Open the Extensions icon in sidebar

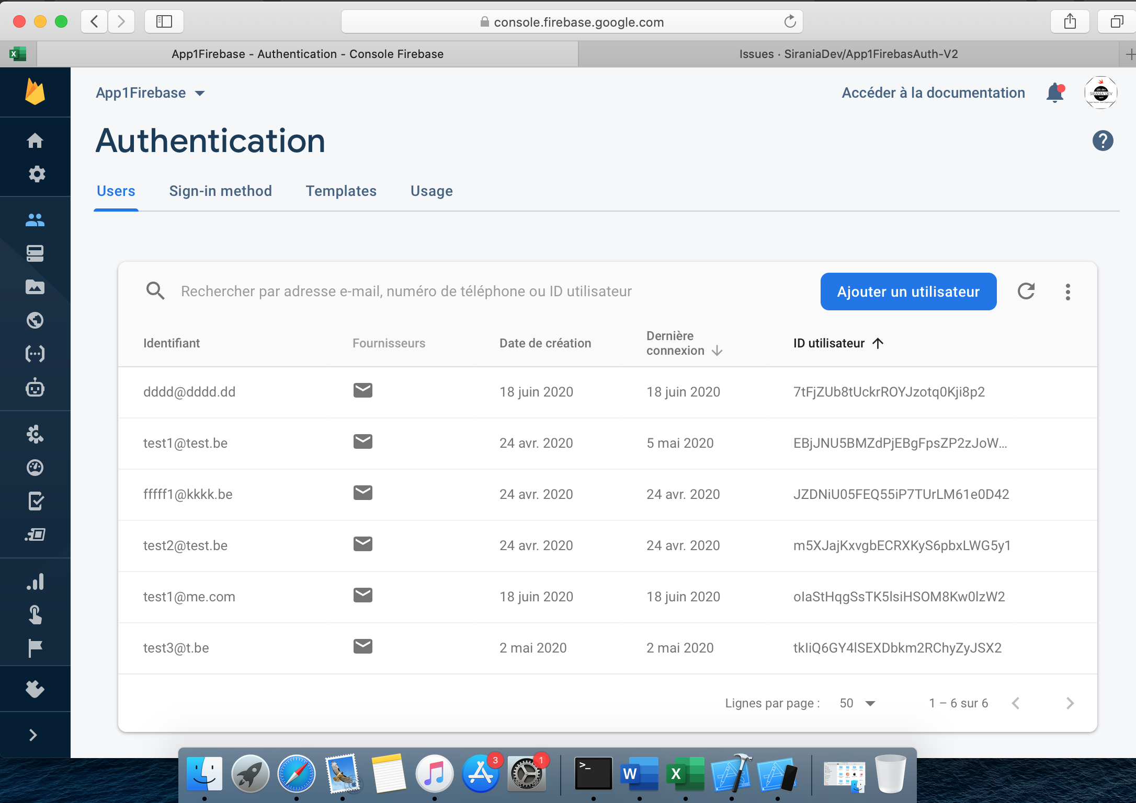(x=35, y=689)
